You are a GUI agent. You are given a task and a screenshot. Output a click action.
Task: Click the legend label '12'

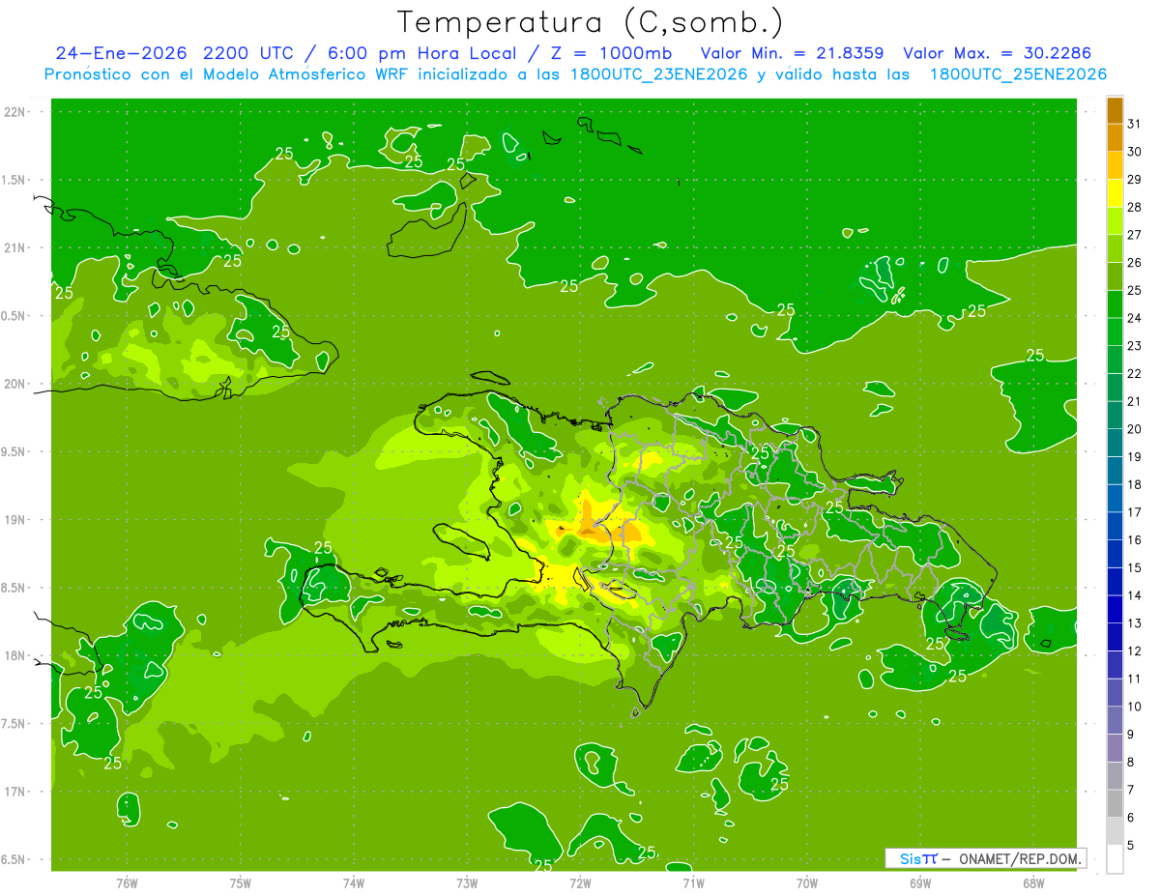(x=1134, y=650)
